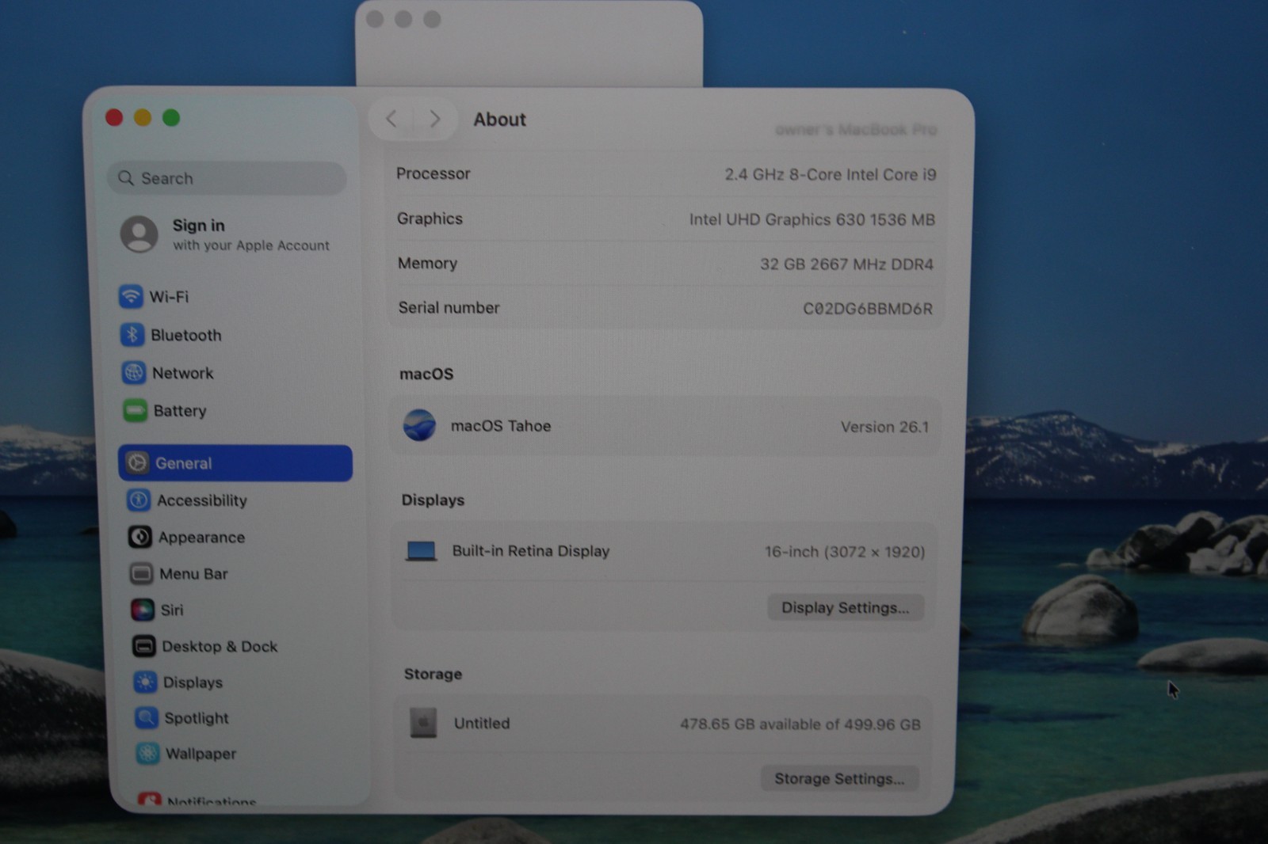Viewport: 1268px width, 844px height.
Task: Click the macOS Tahoe logo icon
Action: point(419,425)
